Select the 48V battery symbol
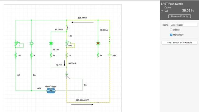Viewport: 199px width, 112px height. (x=110, y=55)
